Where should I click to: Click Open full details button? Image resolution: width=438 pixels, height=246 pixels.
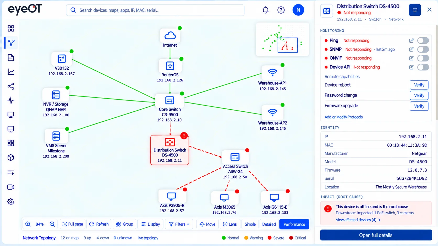pos(376,235)
